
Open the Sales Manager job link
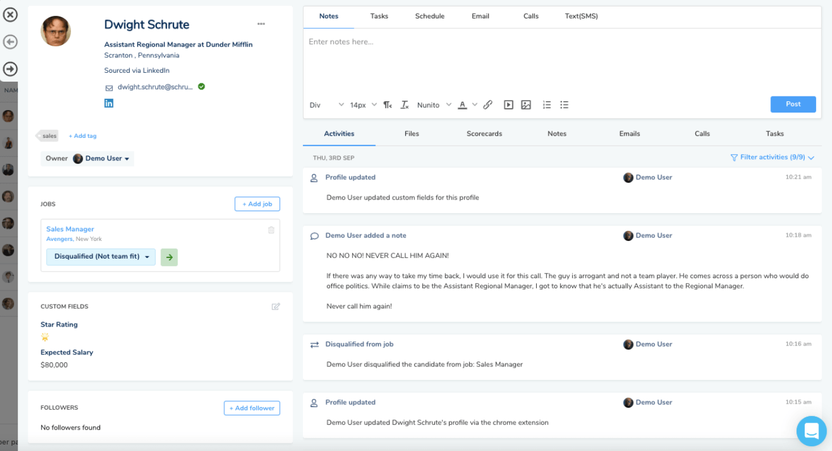tap(70, 229)
